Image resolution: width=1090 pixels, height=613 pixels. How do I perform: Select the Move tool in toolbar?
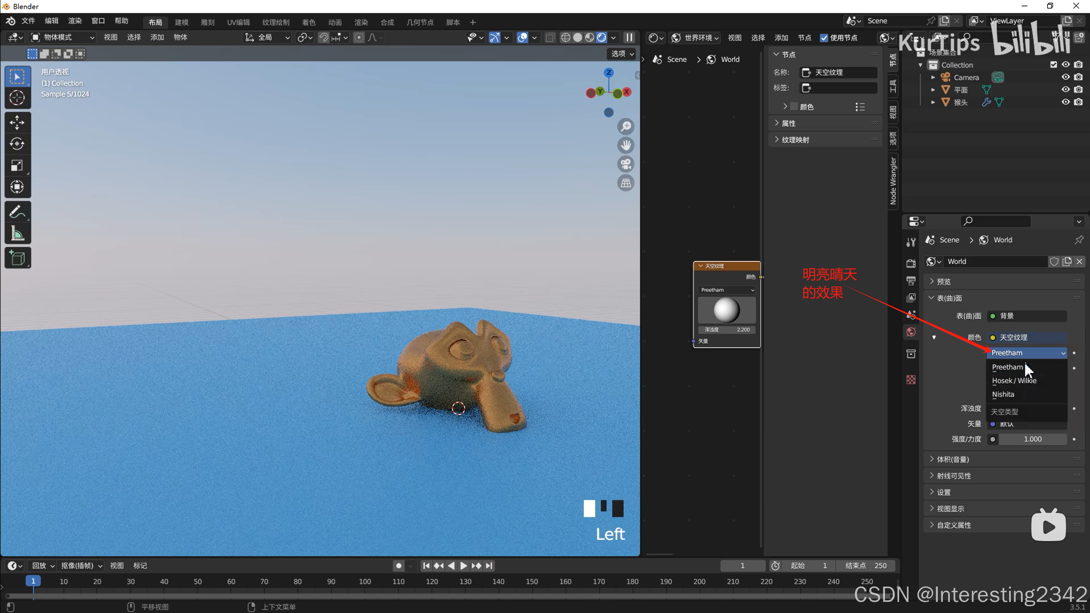click(x=17, y=123)
